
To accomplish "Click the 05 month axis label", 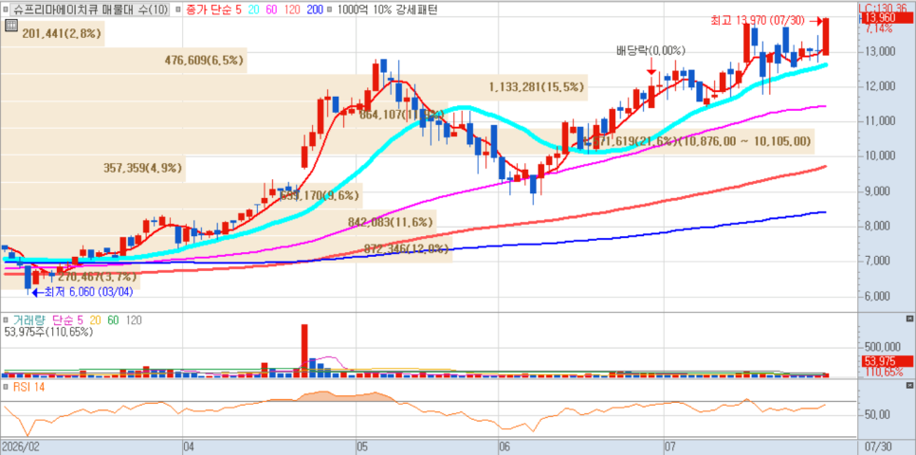I will tap(363, 446).
